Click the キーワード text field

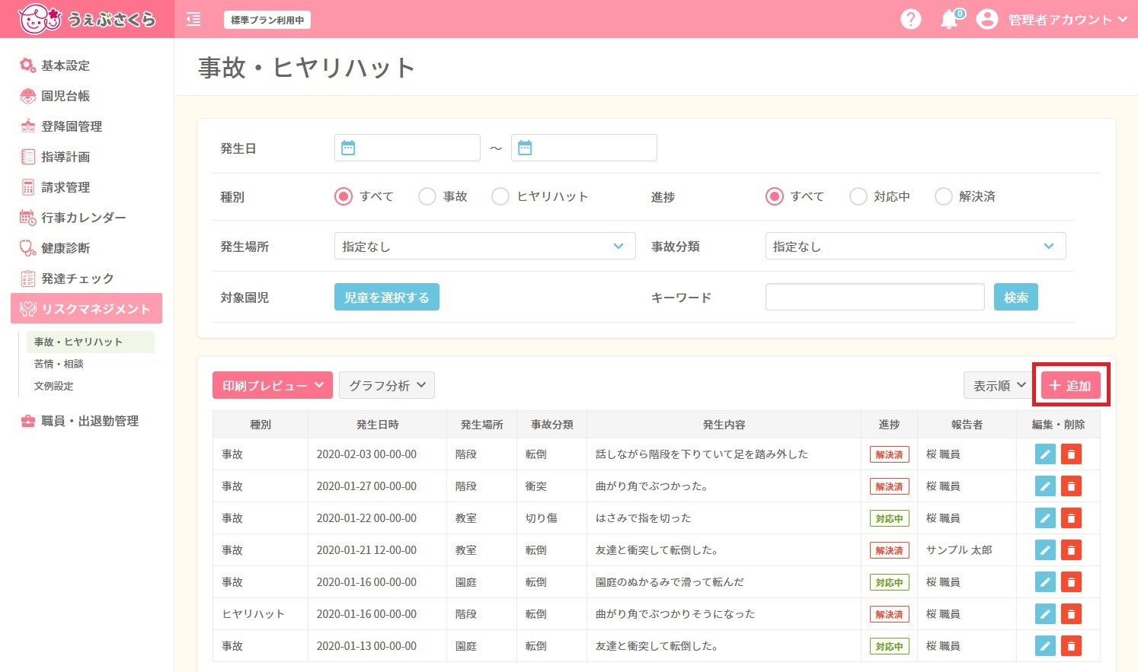coord(875,297)
